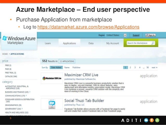Image resolution: width=166 pixels, height=125 pixels.
Task: Open the My Account tab
Action: [x=112, y=43]
